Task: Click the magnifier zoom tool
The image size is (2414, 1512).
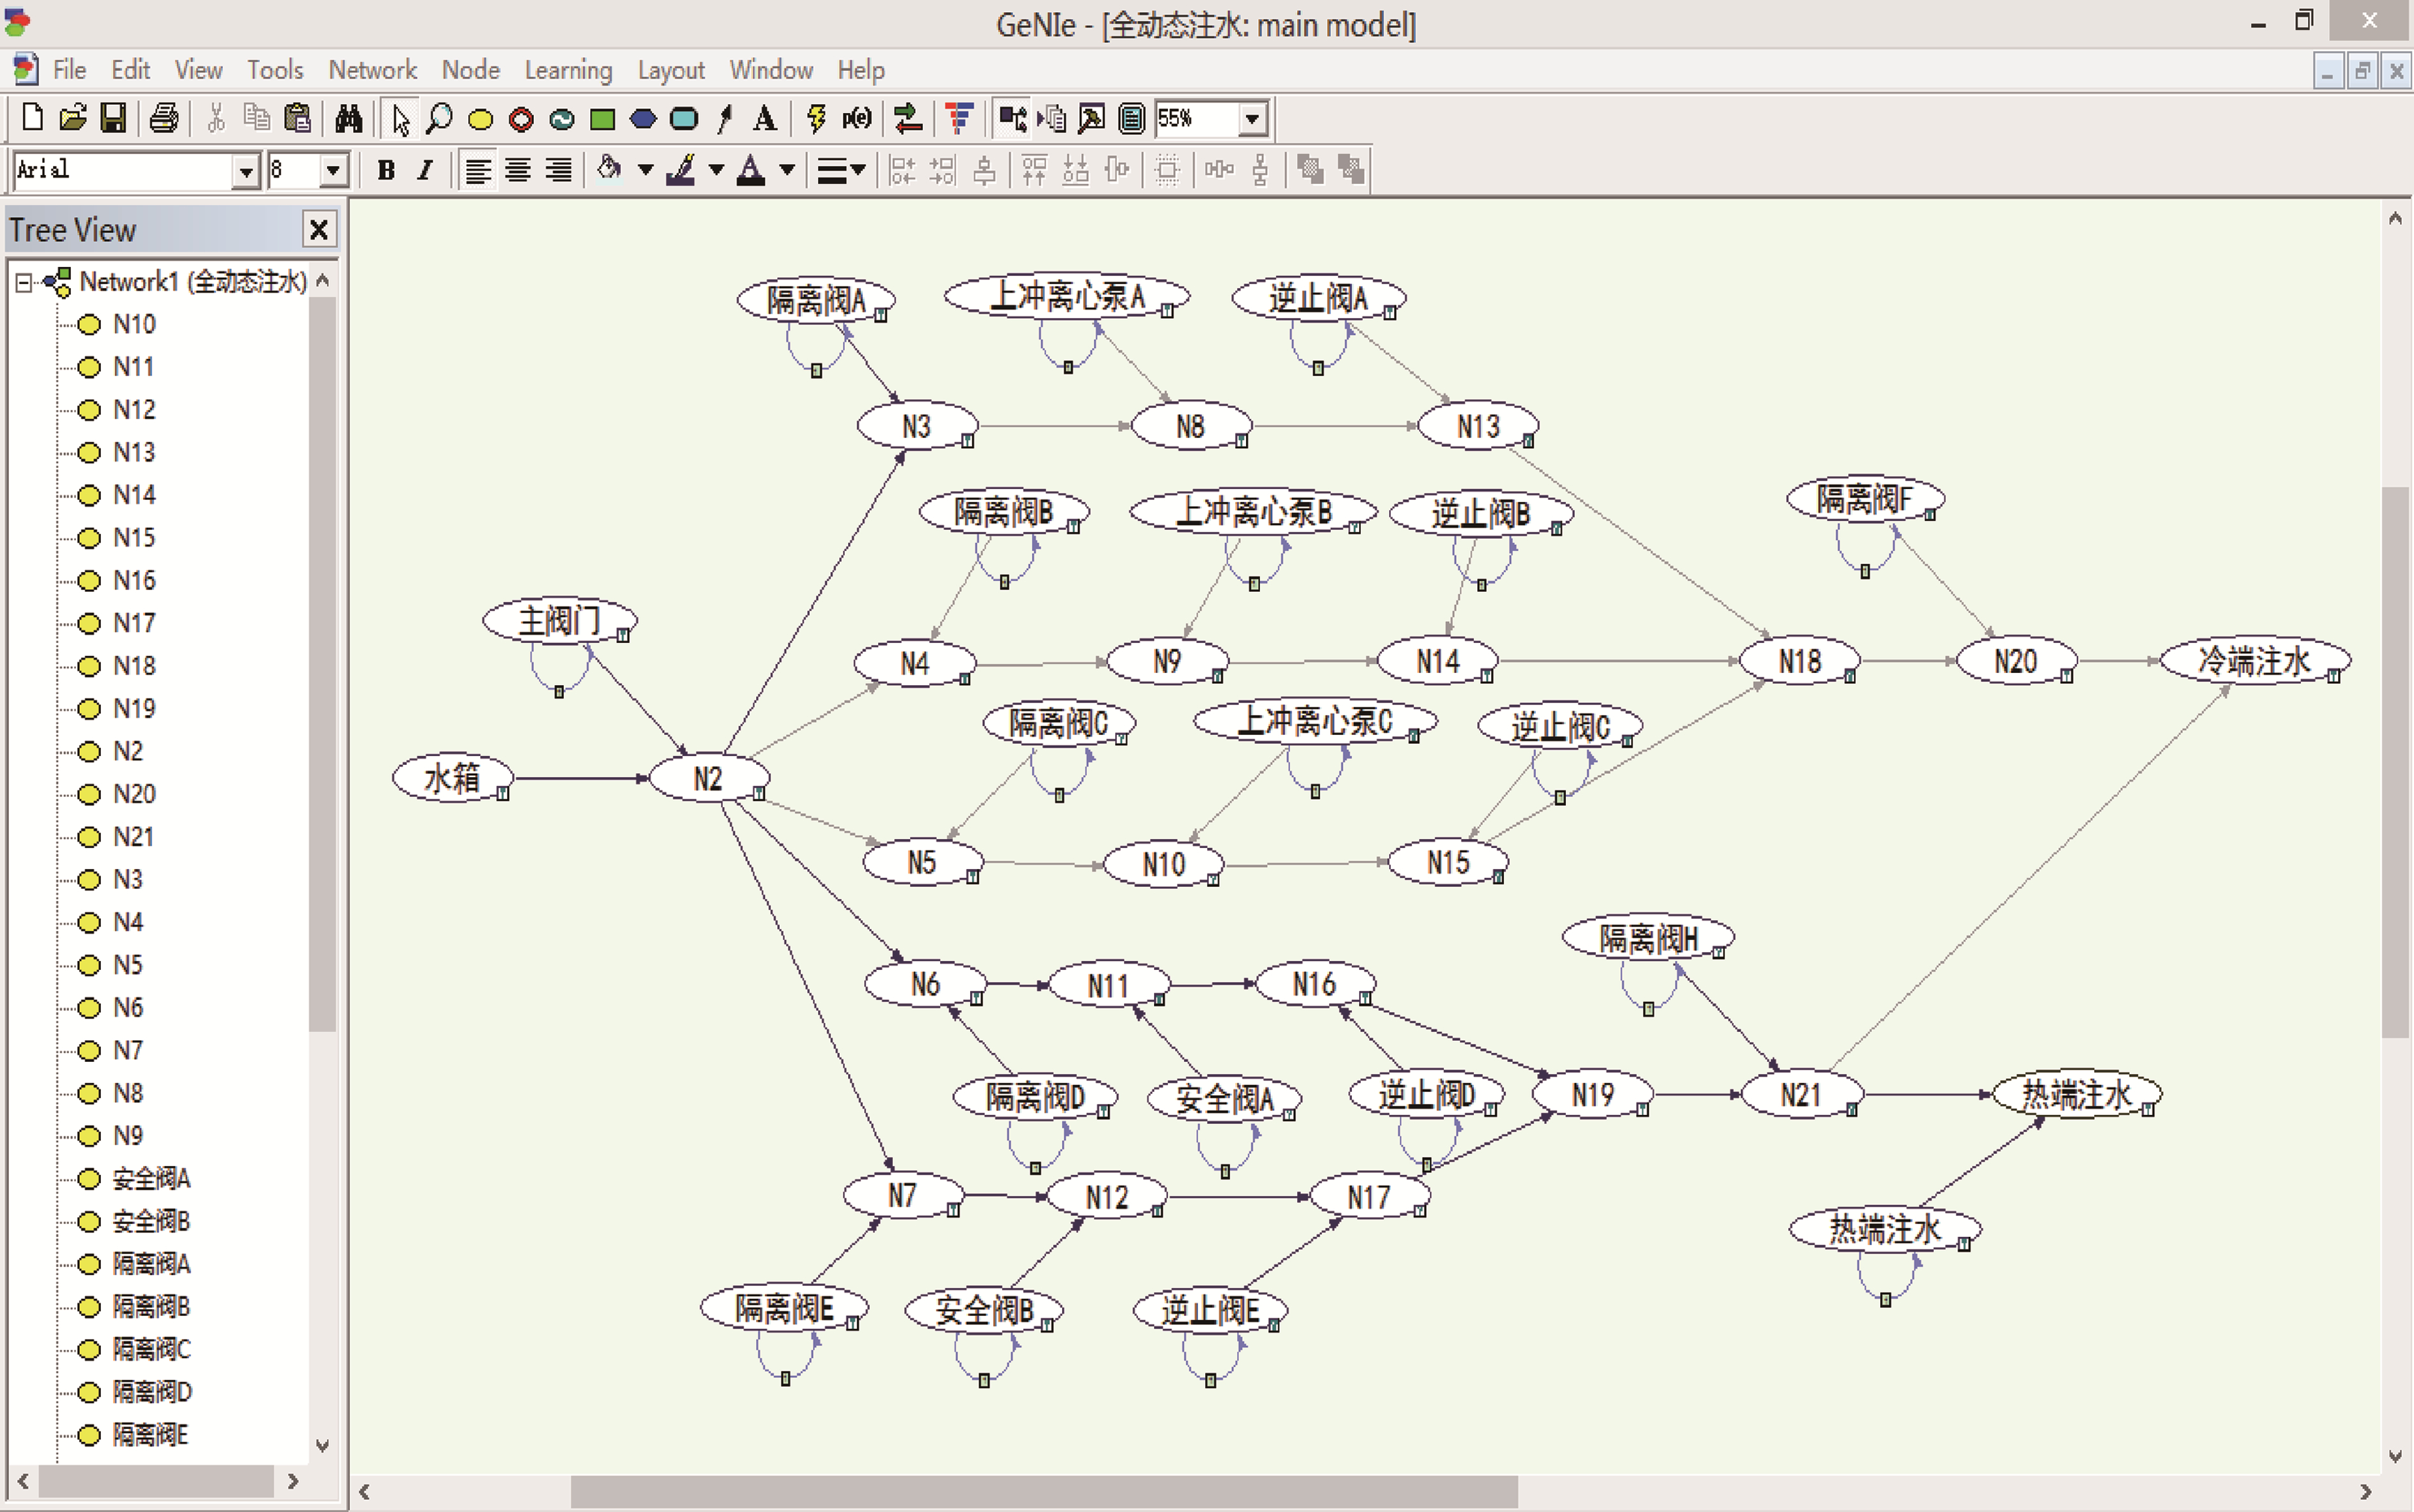Action: pos(439,119)
